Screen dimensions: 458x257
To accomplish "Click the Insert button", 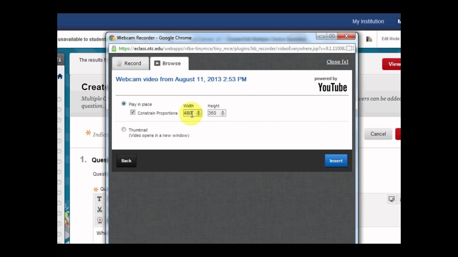I will click(336, 161).
